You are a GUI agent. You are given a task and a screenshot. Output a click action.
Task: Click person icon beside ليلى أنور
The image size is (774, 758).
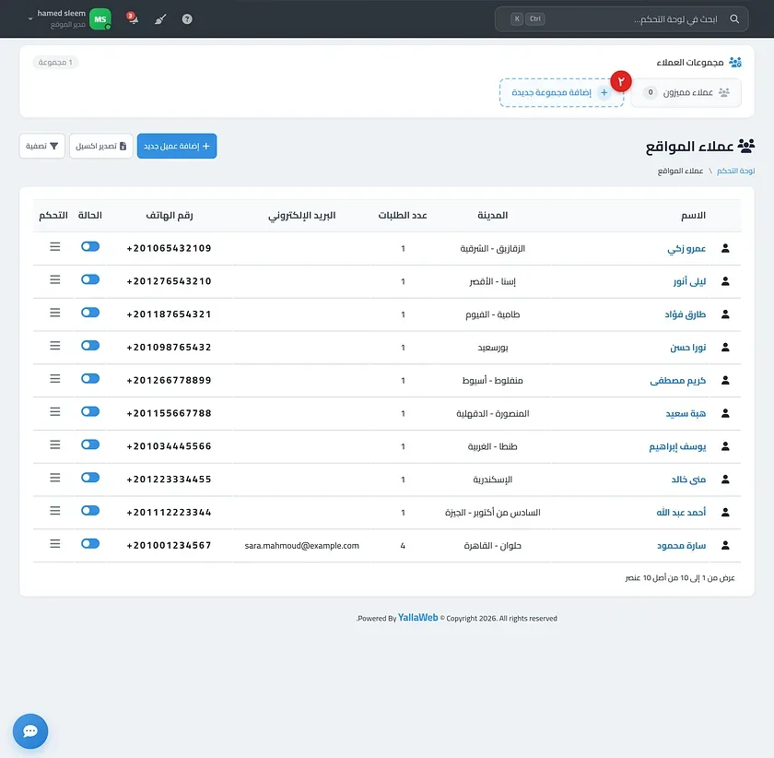pos(725,281)
